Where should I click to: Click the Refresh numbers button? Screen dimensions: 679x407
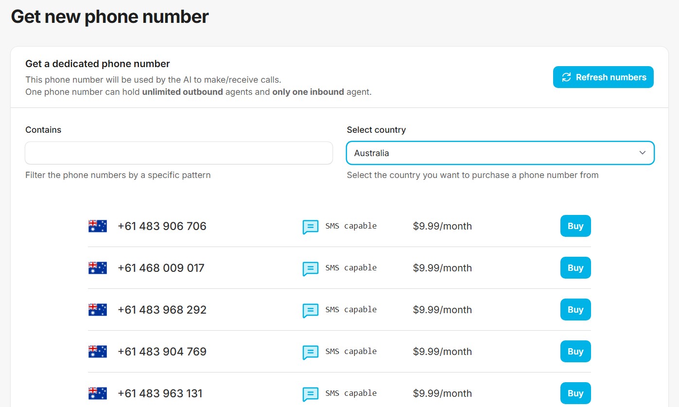(x=603, y=77)
